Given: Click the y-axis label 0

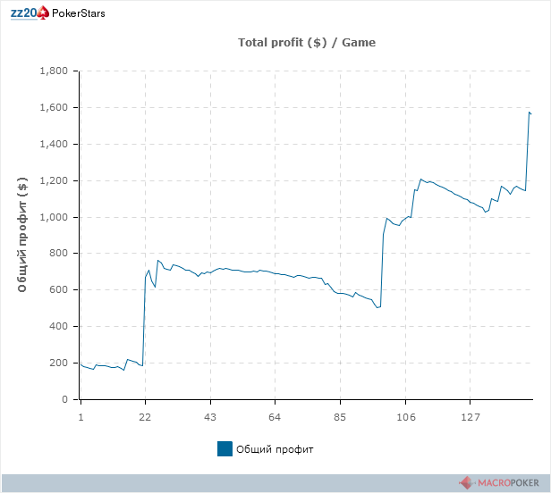Looking at the screenshot, I should 65,399.
